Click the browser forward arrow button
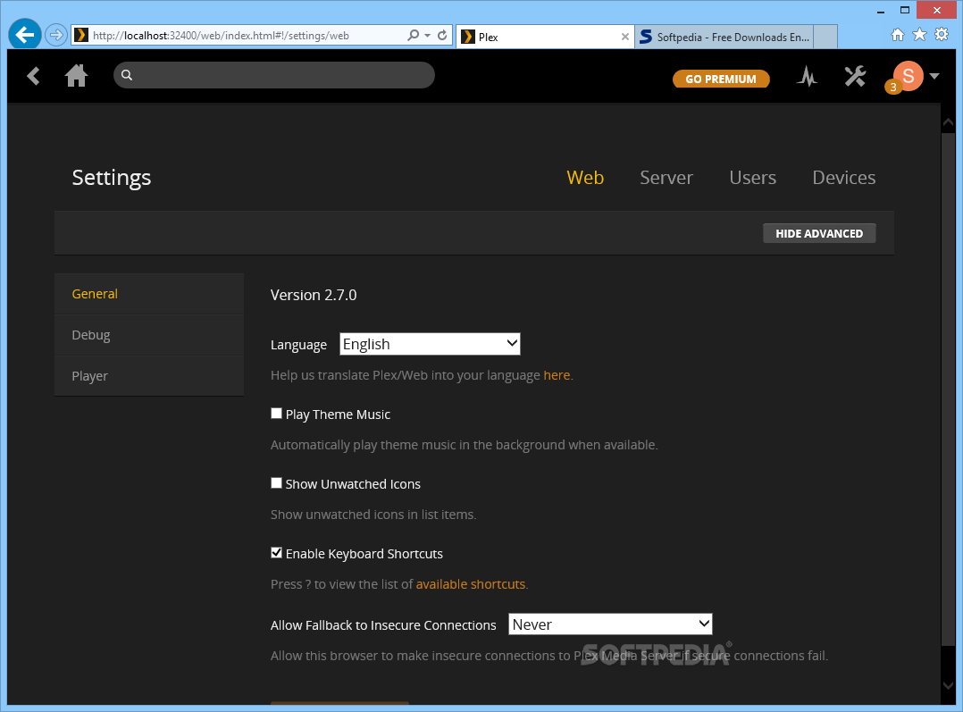 [x=56, y=35]
